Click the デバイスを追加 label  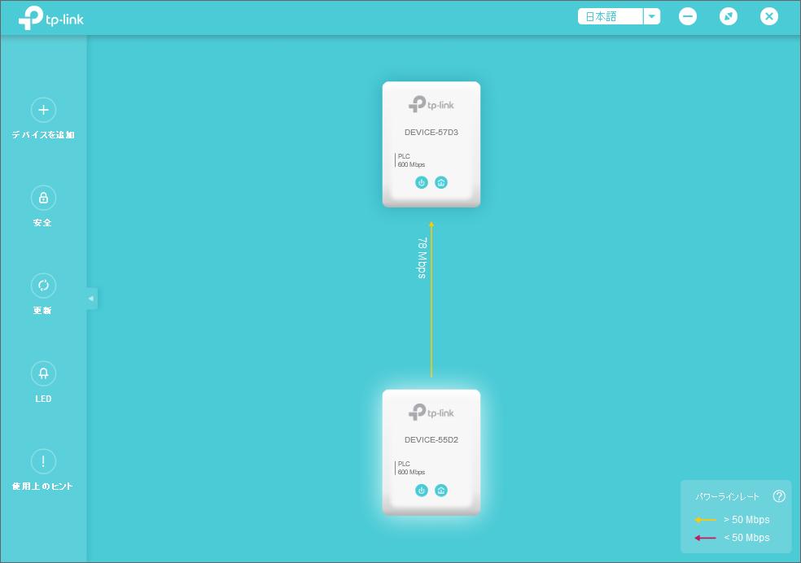(43, 135)
